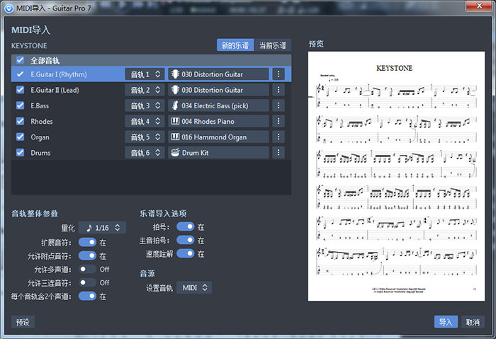Click the KEYSTONE score preview page
The width and height of the screenshot is (496, 339).
(395, 175)
